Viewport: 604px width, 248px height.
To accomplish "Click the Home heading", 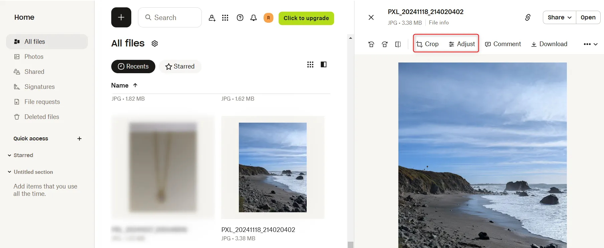I will (24, 17).
